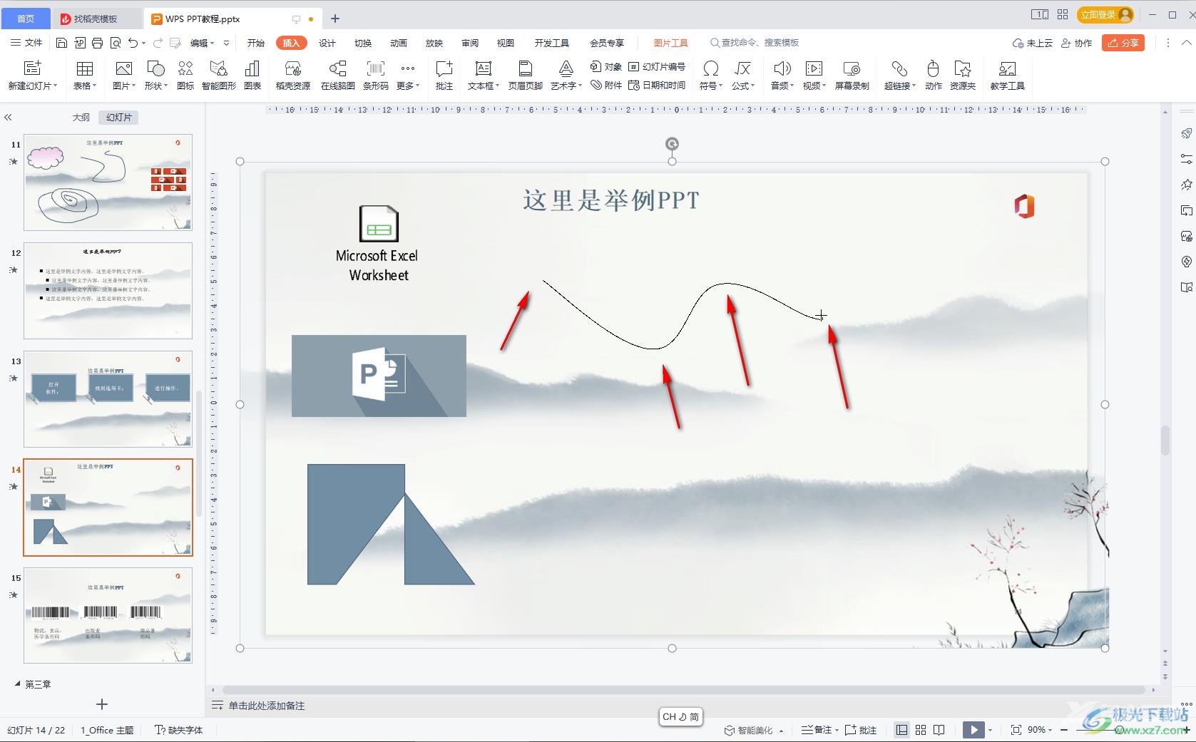Image resolution: width=1196 pixels, height=742 pixels.
Task: Click the 立即登录 login button
Action: (x=1105, y=14)
